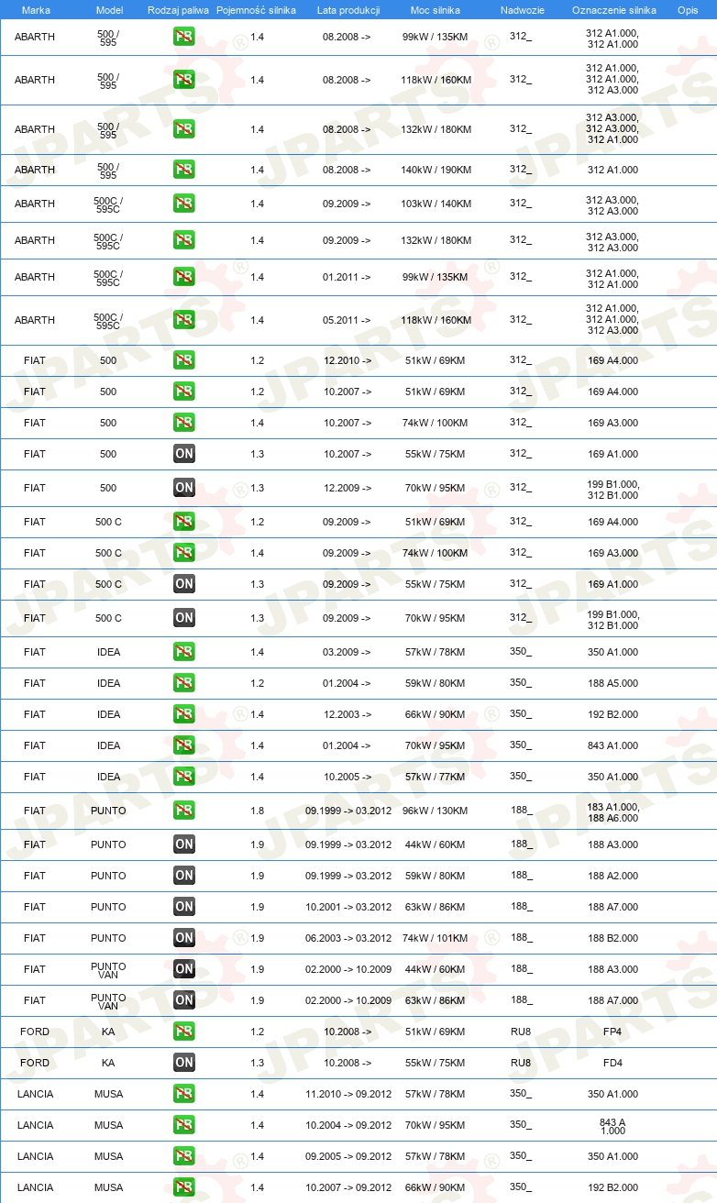The width and height of the screenshot is (717, 1203).
Task: Select the 140kW / 190KM power cell
Action: 436,170
